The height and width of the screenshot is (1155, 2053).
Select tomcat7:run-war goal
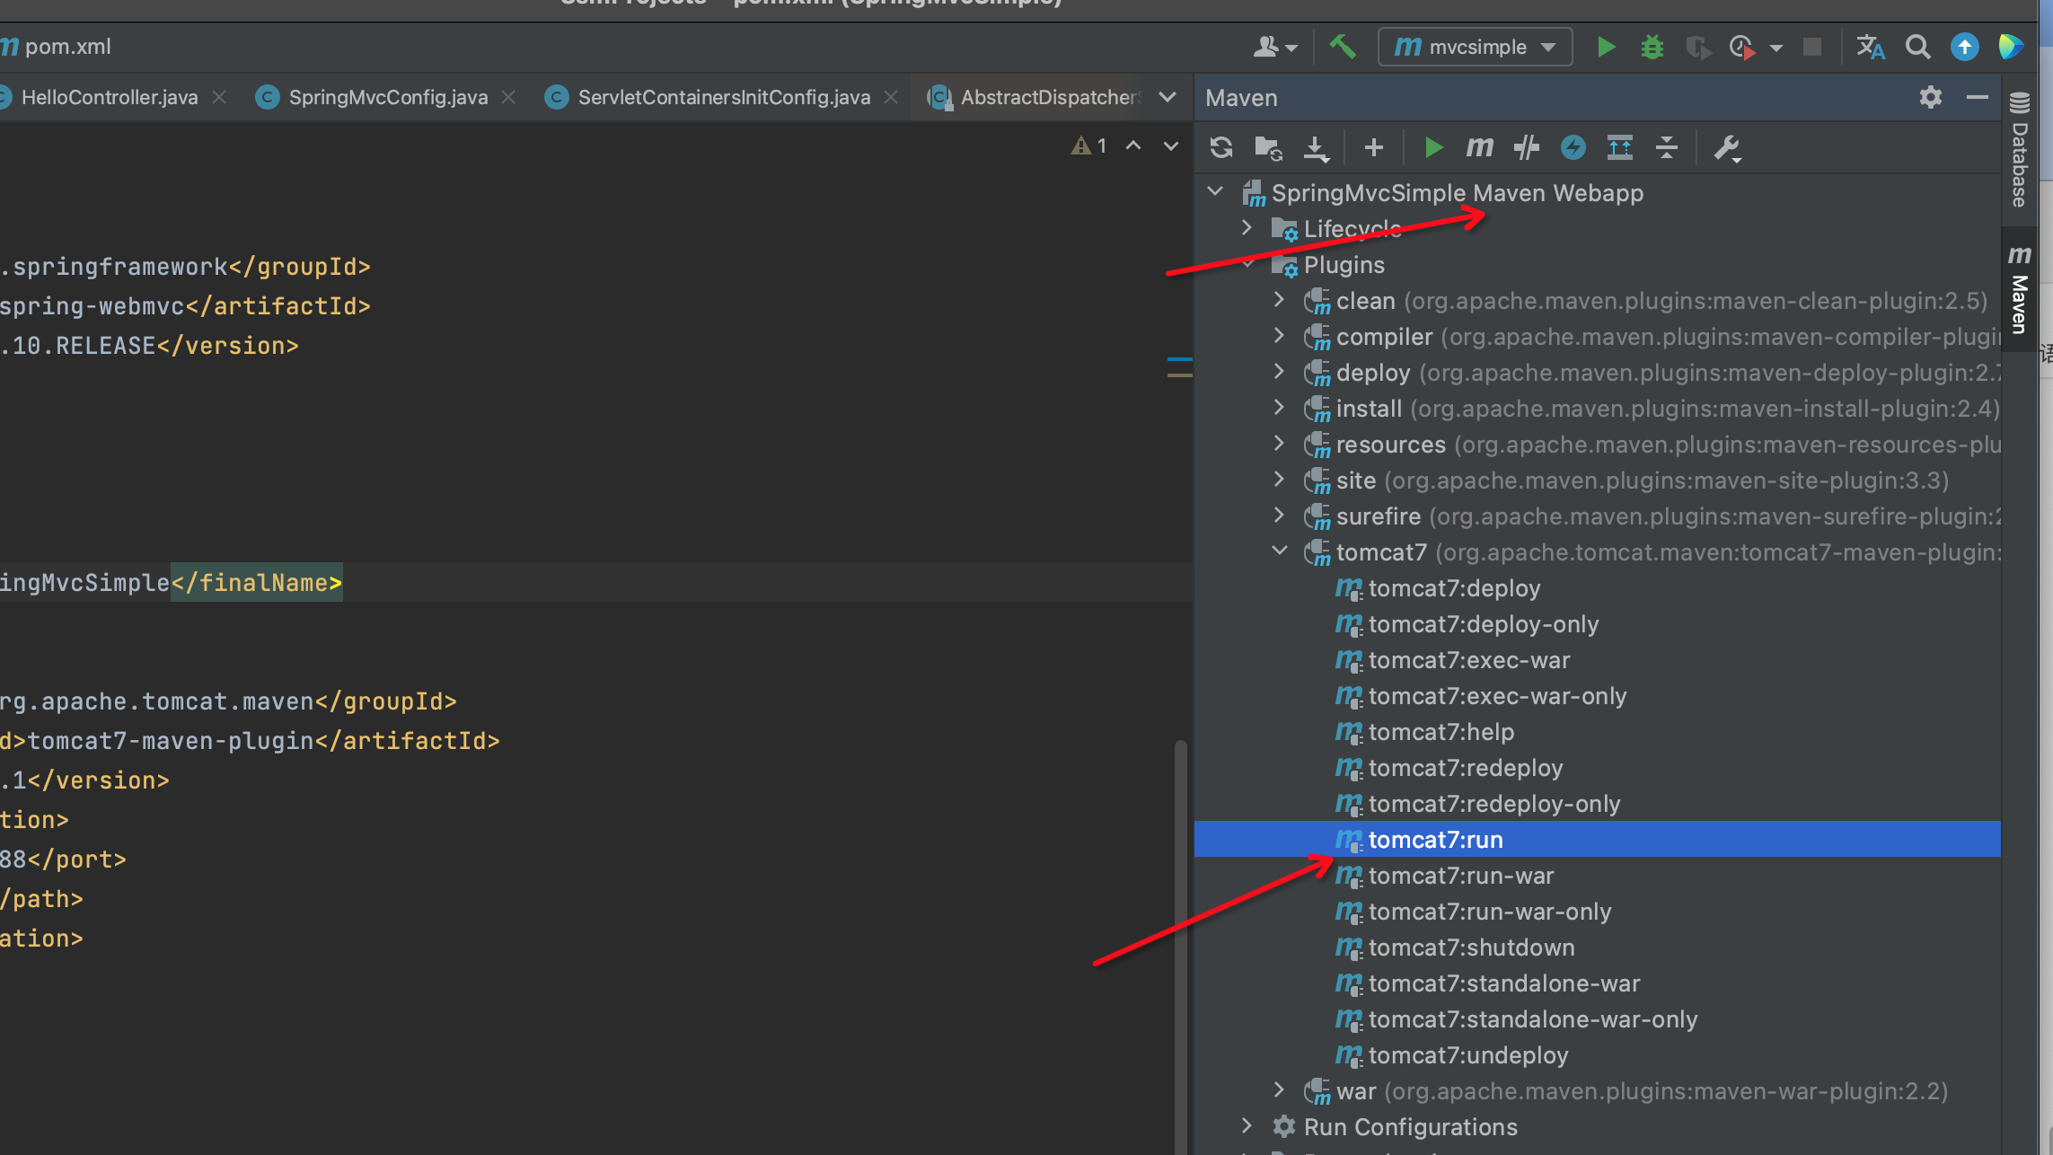[1597, 876]
